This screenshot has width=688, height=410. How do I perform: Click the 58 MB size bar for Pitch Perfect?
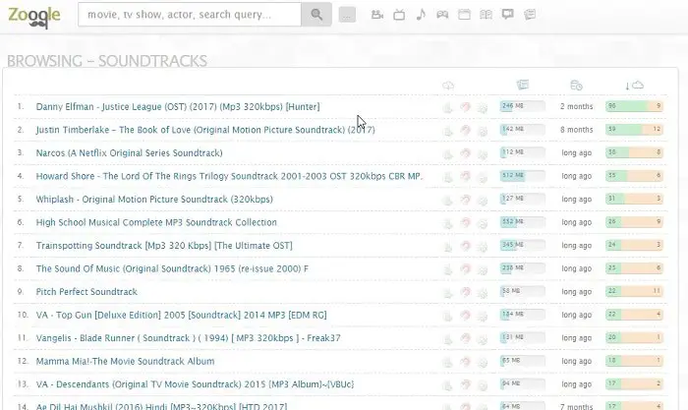point(523,291)
